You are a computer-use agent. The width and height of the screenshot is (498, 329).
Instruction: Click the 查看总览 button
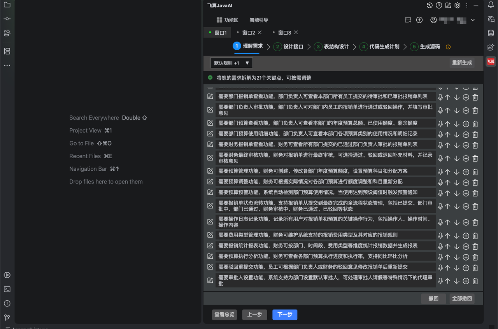pyautogui.click(x=224, y=315)
